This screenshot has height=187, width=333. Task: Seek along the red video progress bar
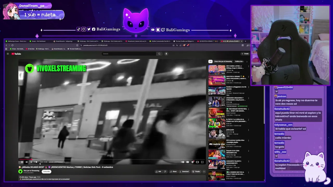click(112, 159)
